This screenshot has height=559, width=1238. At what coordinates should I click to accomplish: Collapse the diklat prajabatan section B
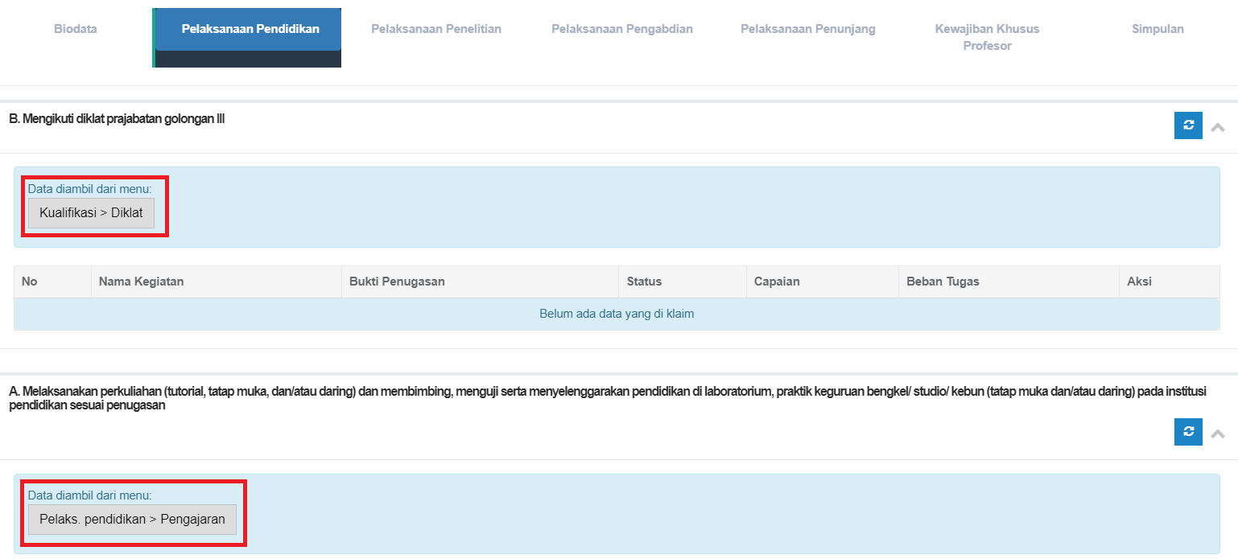tap(1218, 127)
